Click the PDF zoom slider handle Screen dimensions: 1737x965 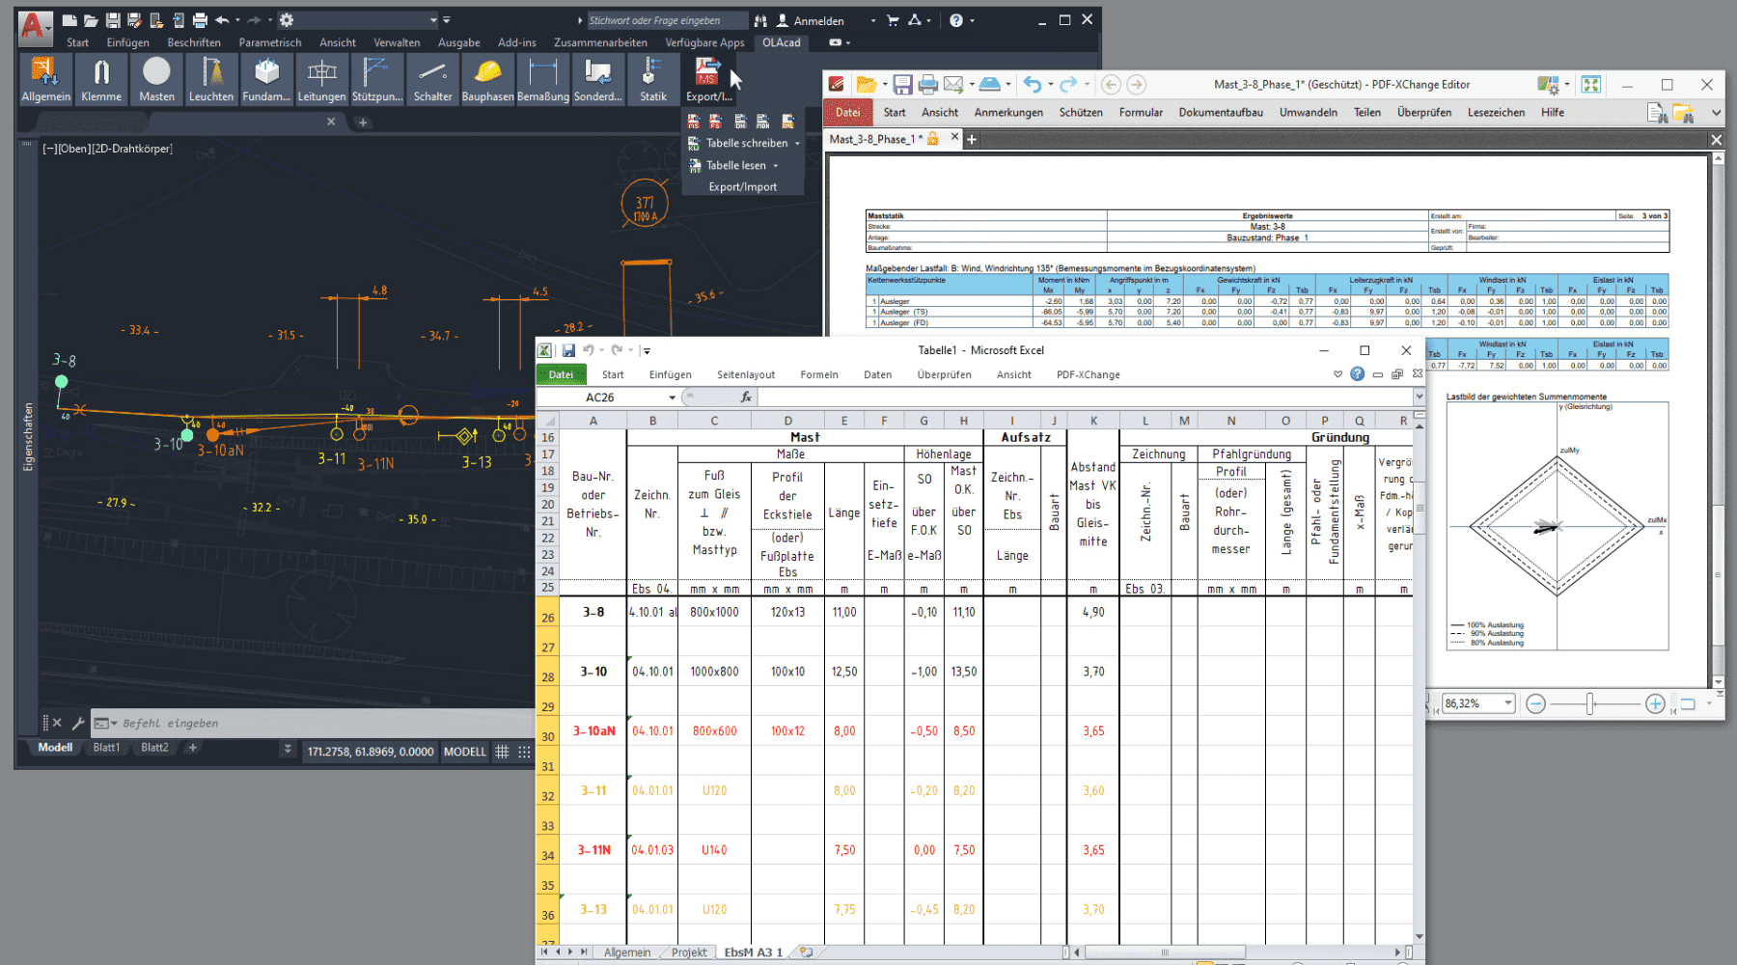(1589, 703)
